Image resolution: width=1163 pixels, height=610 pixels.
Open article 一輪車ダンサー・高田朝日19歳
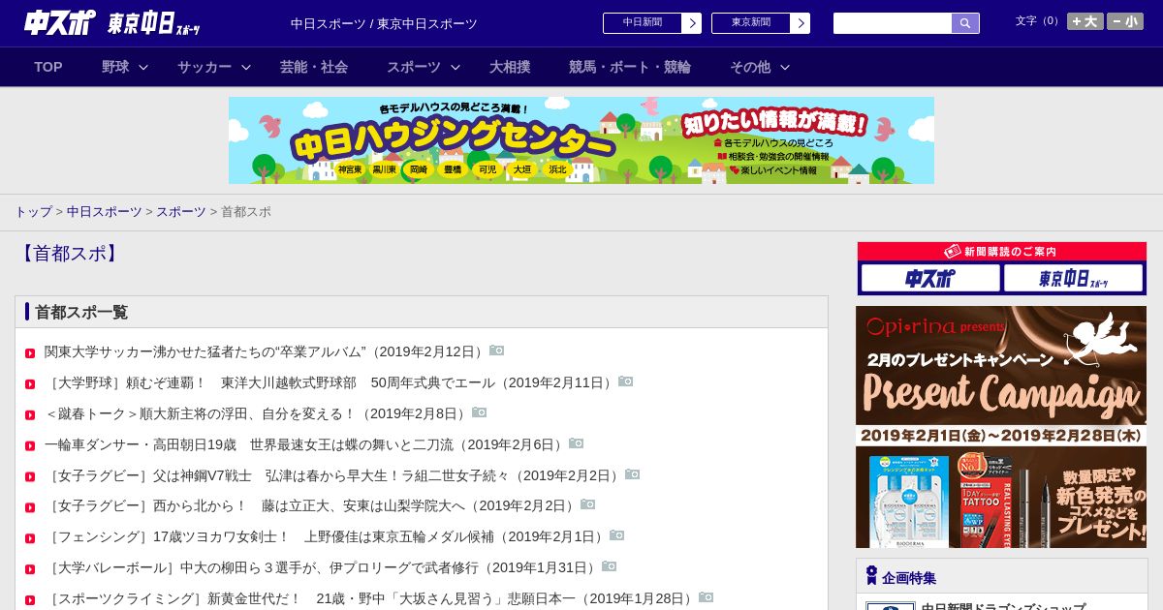(x=304, y=444)
